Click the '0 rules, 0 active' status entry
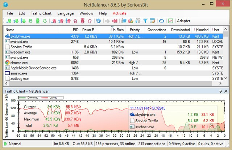 point(211,143)
